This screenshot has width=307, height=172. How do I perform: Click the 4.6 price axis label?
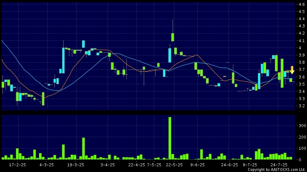pos(302,4)
